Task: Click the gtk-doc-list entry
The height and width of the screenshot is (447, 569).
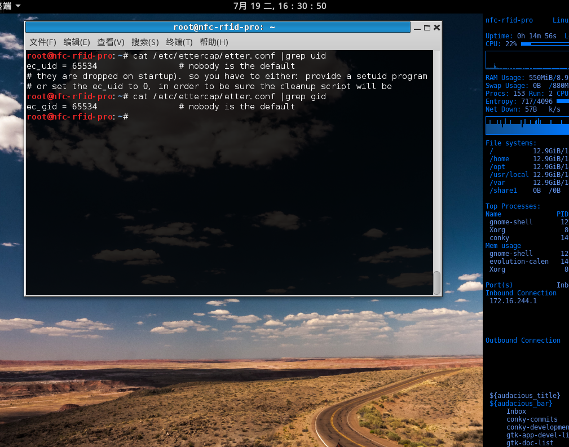Action: point(530,443)
